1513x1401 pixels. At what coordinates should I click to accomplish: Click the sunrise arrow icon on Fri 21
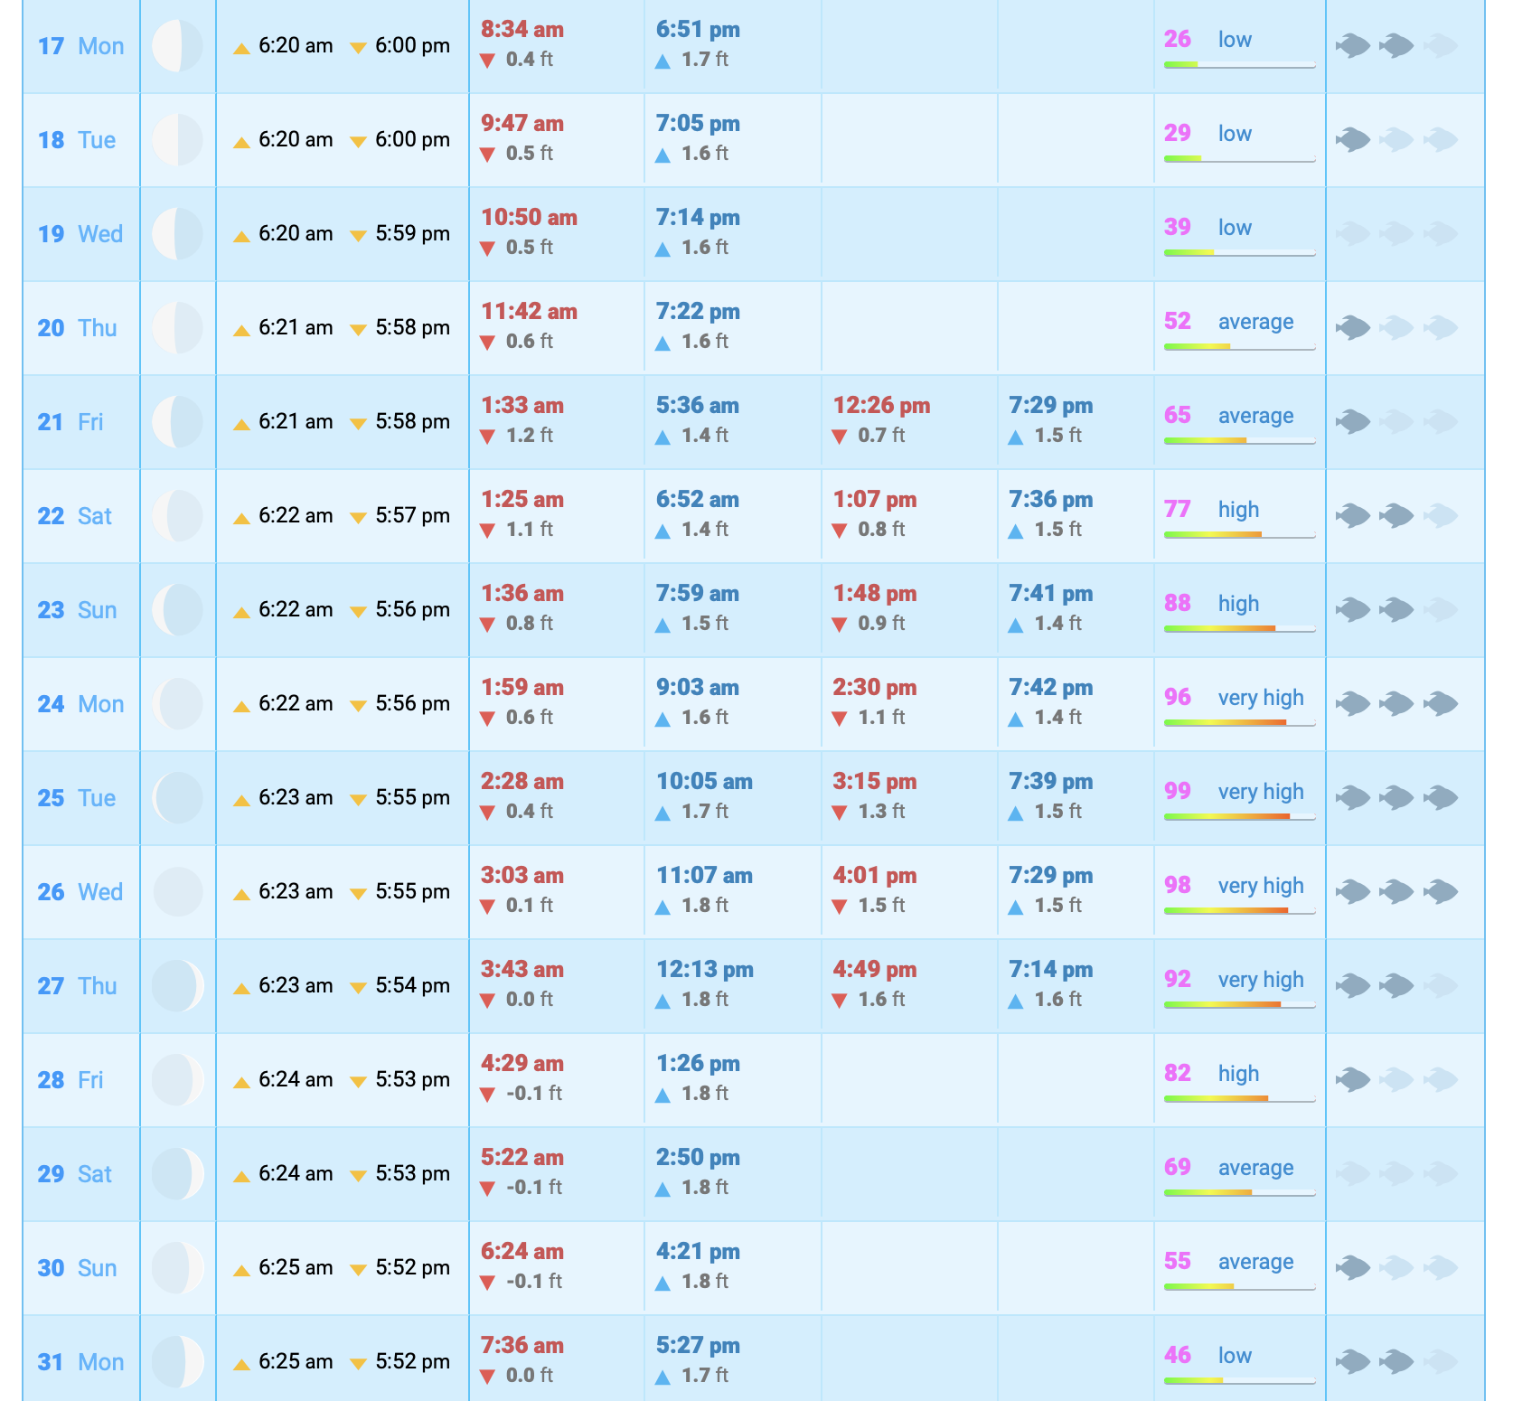coord(241,424)
